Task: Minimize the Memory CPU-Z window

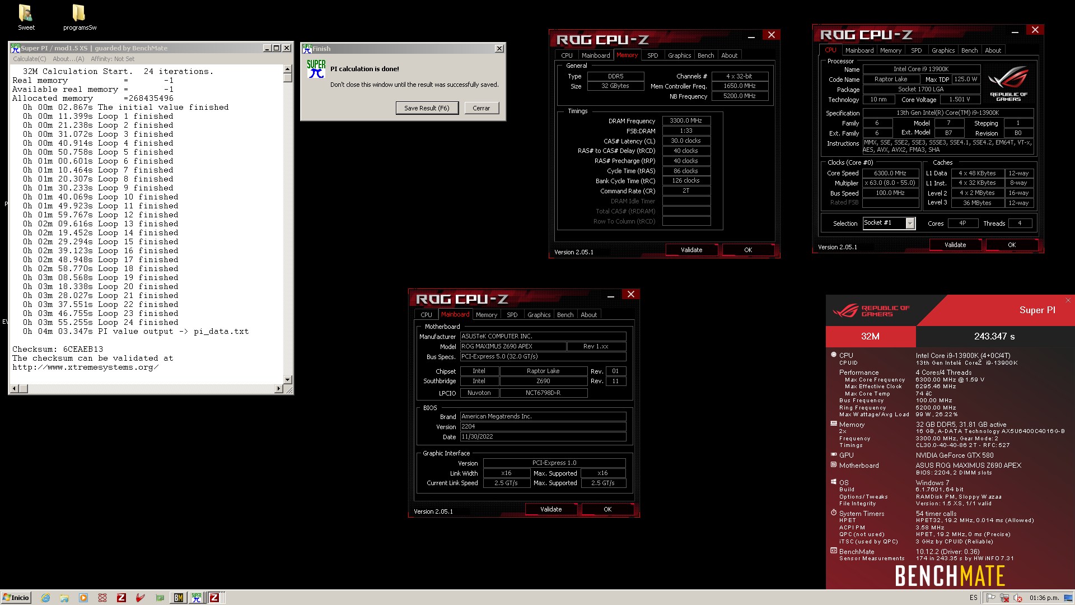Action: [x=751, y=37]
